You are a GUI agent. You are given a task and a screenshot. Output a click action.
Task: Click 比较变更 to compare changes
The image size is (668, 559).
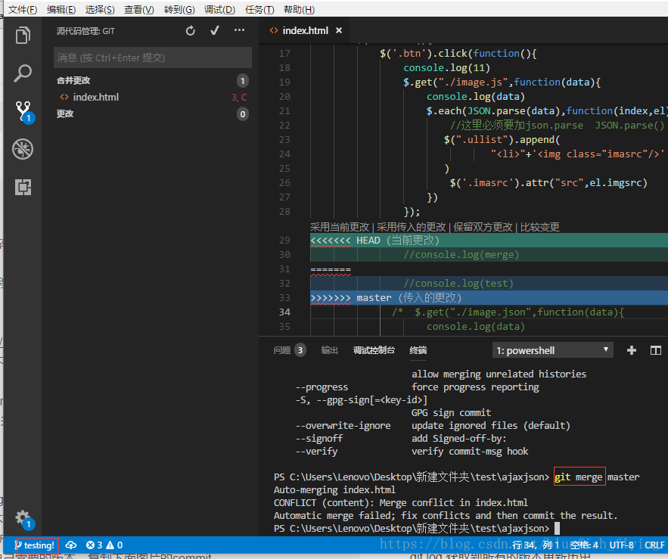click(x=539, y=227)
